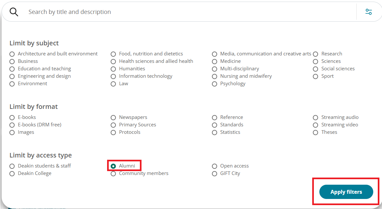Choose the Sport subject filter
This screenshot has width=382, height=209.
point(315,76)
